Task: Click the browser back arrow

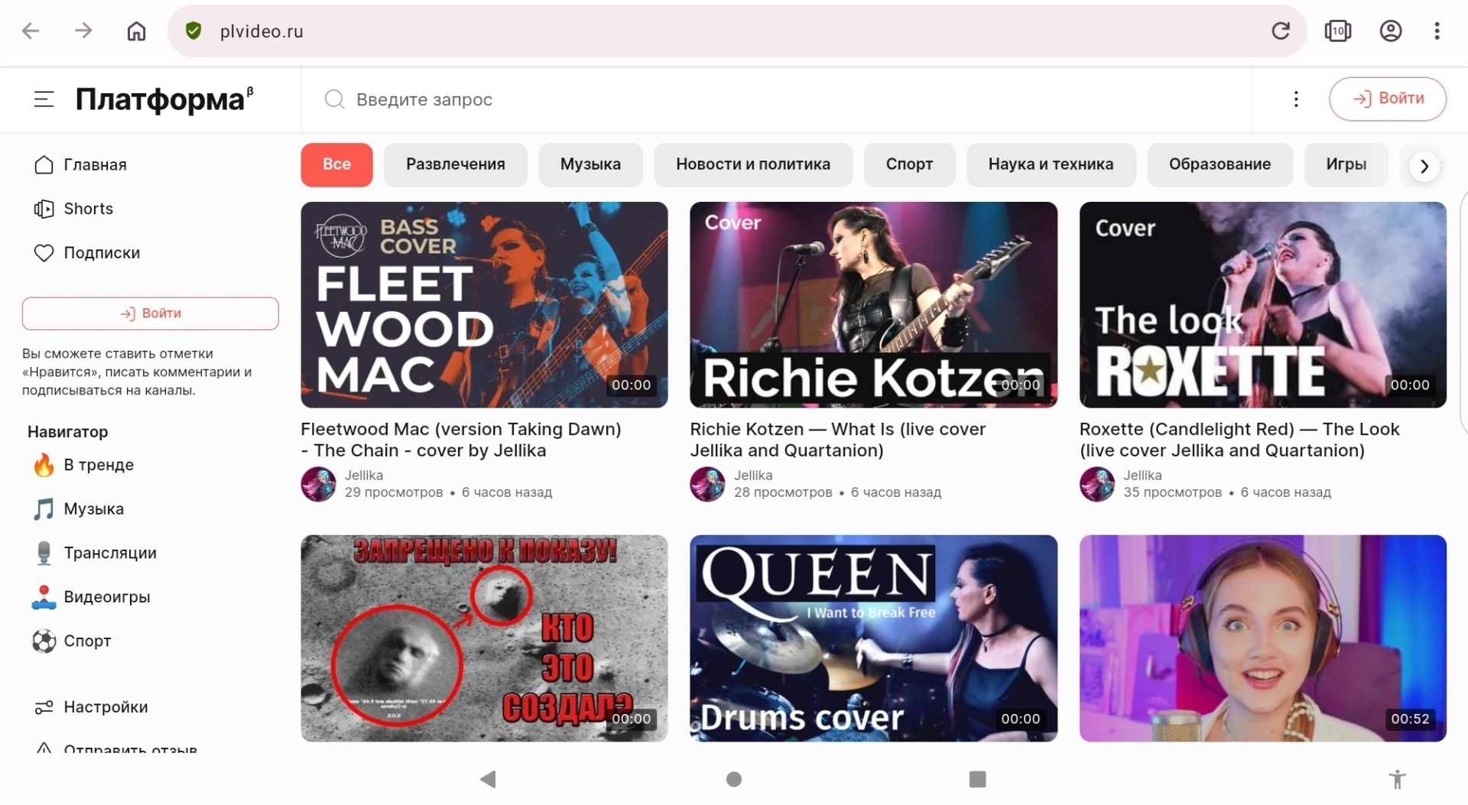Action: (x=31, y=31)
